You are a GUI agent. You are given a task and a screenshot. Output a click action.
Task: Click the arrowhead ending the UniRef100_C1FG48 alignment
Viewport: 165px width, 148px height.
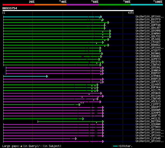(76, 139)
